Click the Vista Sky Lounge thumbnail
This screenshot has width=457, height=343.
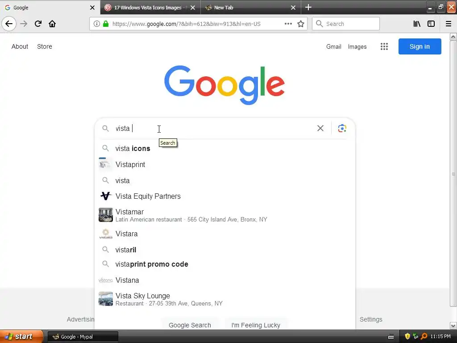point(105,299)
